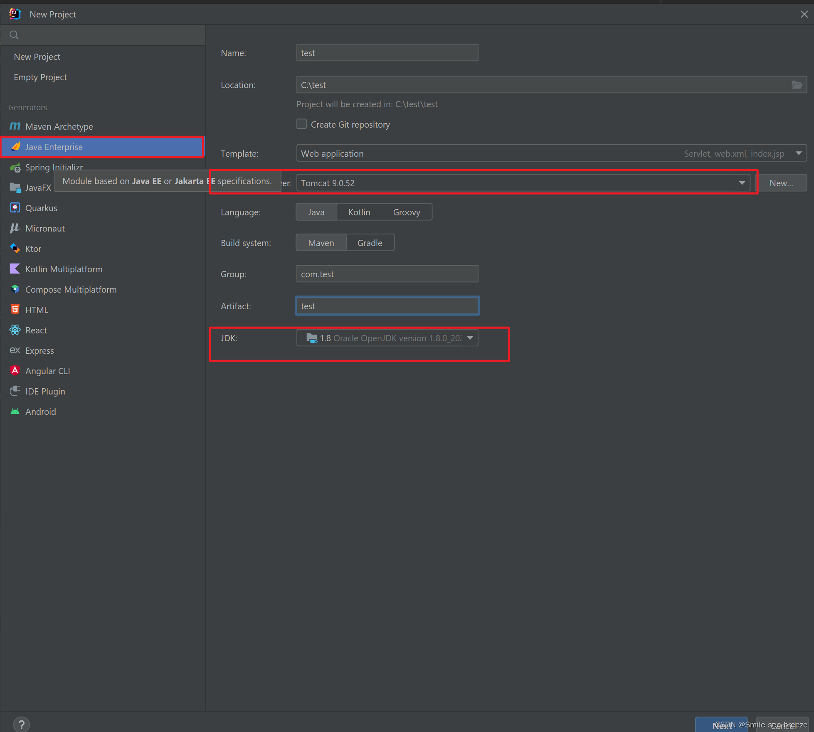Select Groovy as the language
Viewport: 814px width, 732px height.
(x=407, y=212)
